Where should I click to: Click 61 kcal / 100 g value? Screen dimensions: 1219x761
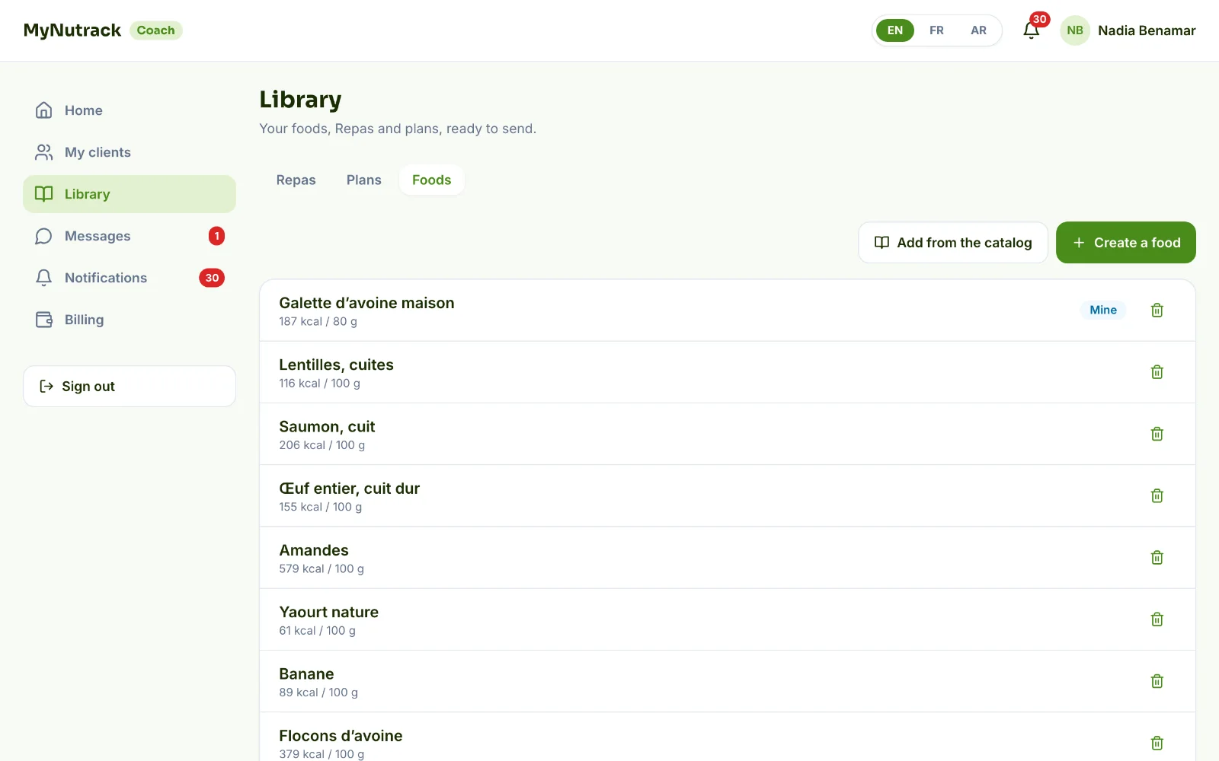click(317, 631)
